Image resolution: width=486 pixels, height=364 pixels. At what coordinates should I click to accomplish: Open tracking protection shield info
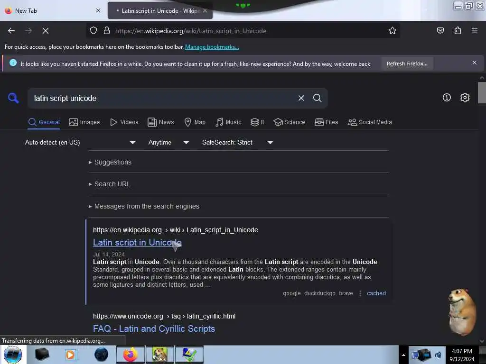pyautogui.click(x=93, y=31)
